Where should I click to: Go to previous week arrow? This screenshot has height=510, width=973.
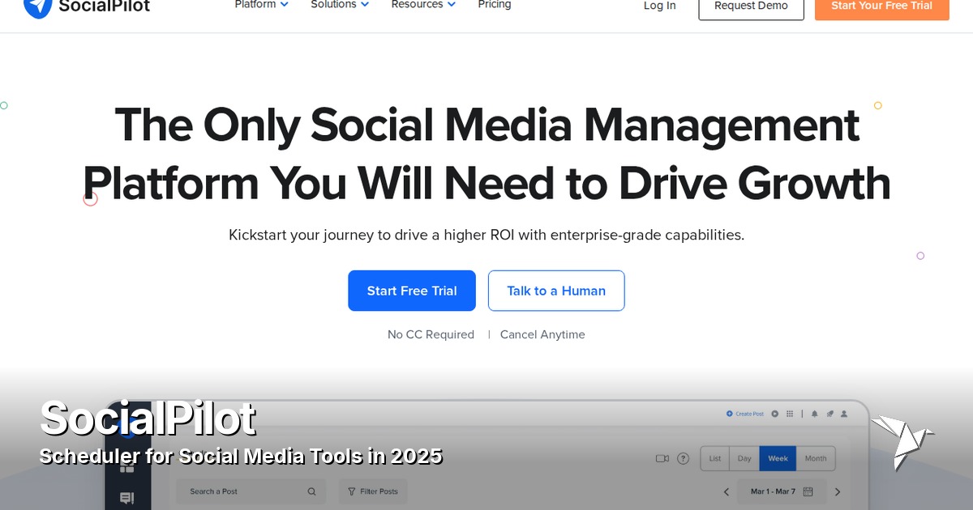click(x=727, y=491)
